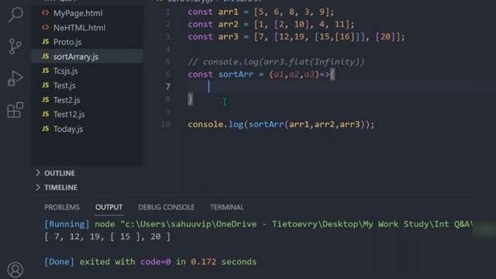Open the Source Control view

pyautogui.click(x=15, y=46)
